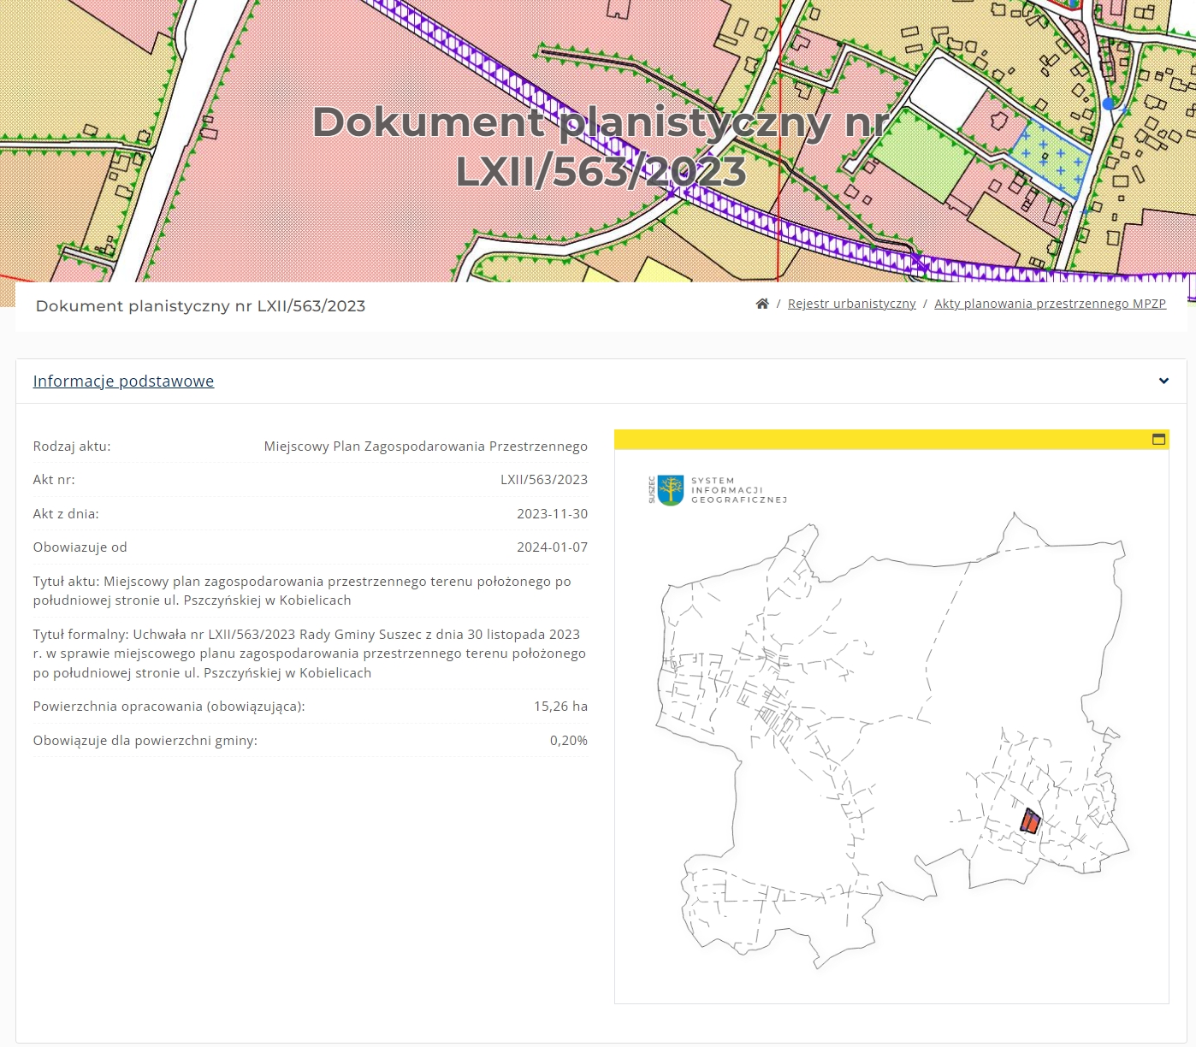Click the home icon in the breadcrumb

tap(762, 304)
